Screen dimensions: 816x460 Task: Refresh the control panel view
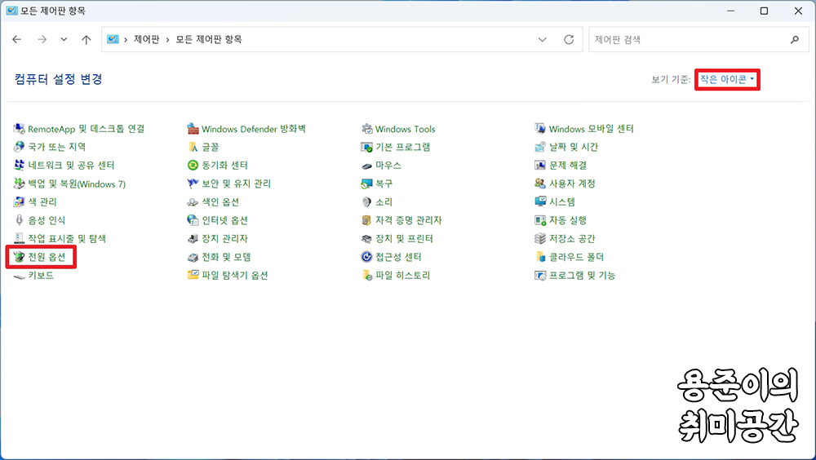(x=569, y=39)
